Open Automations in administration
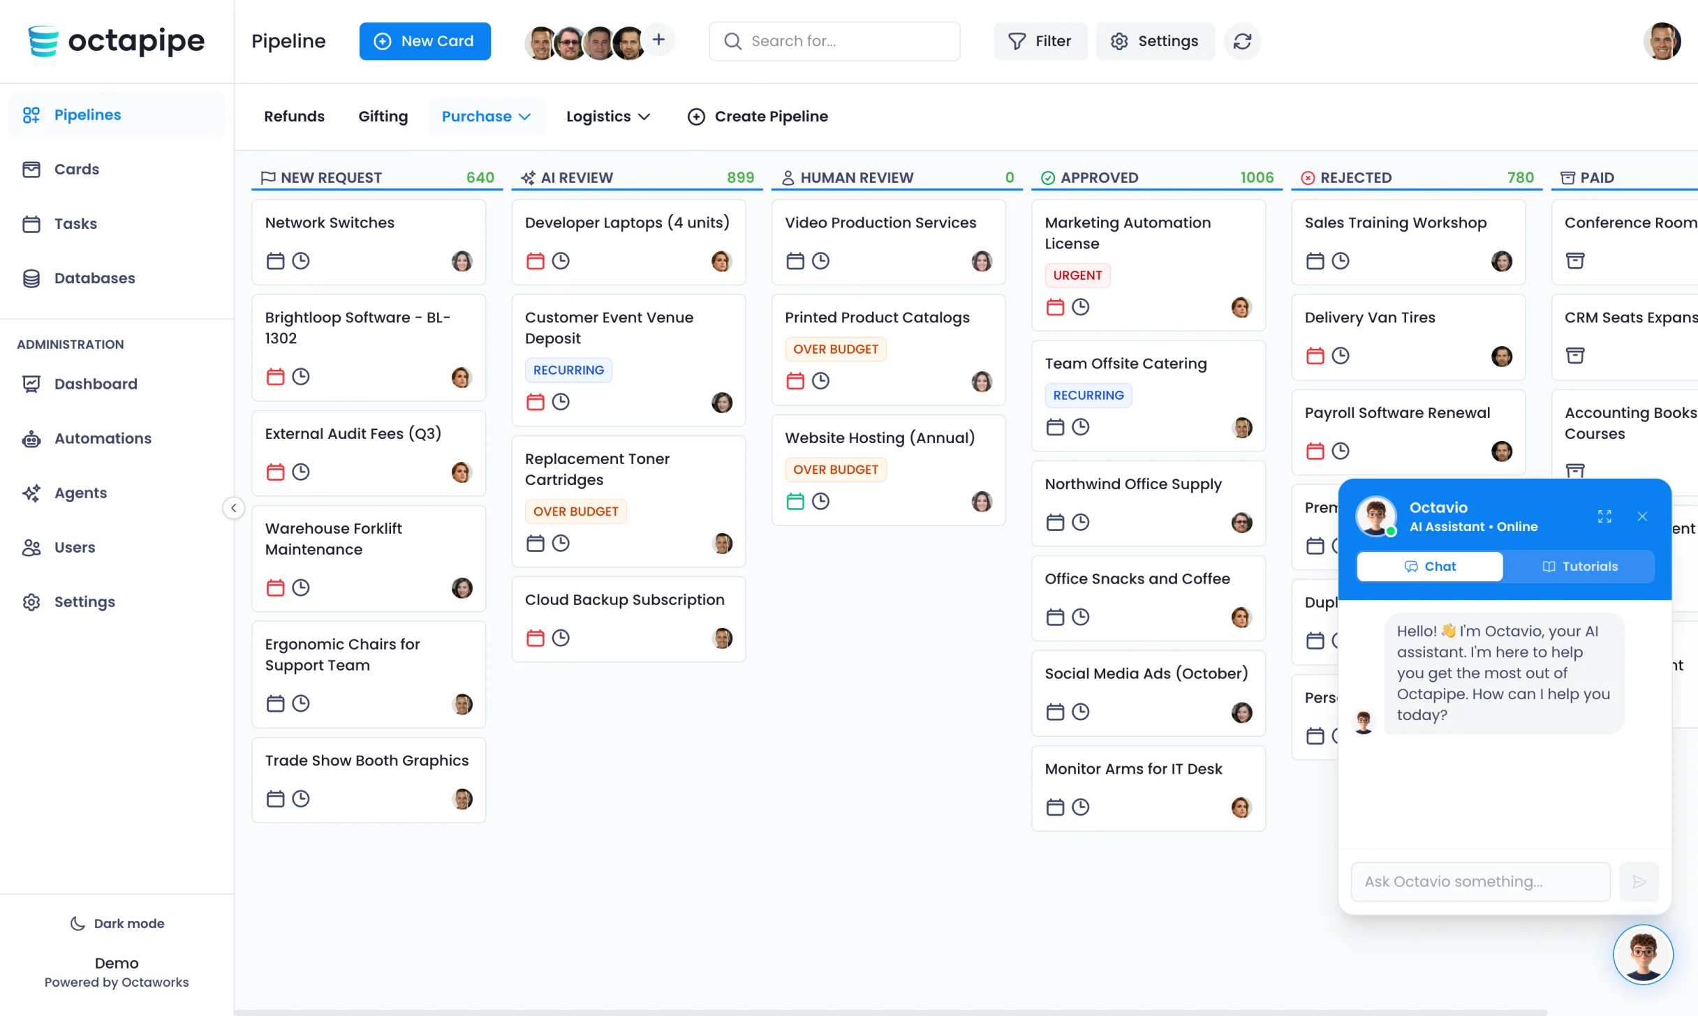This screenshot has width=1698, height=1016. (117, 438)
